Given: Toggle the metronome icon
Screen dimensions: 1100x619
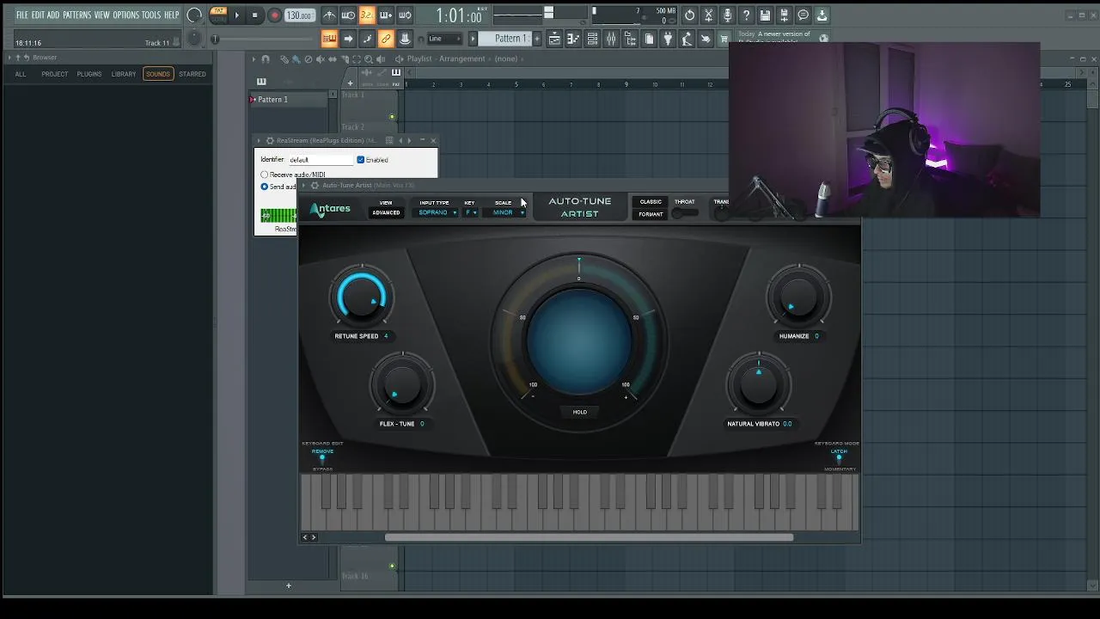Looking at the screenshot, I should point(329,15).
